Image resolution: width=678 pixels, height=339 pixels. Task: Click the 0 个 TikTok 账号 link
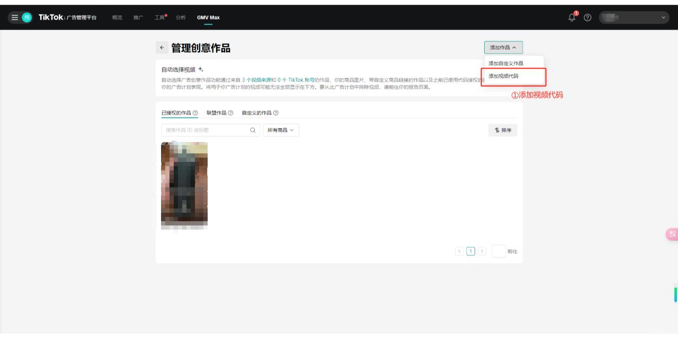coord(296,80)
